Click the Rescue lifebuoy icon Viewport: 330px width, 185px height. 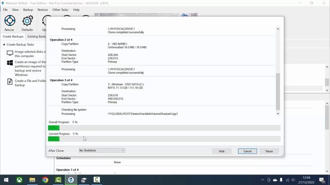(x=10, y=21)
